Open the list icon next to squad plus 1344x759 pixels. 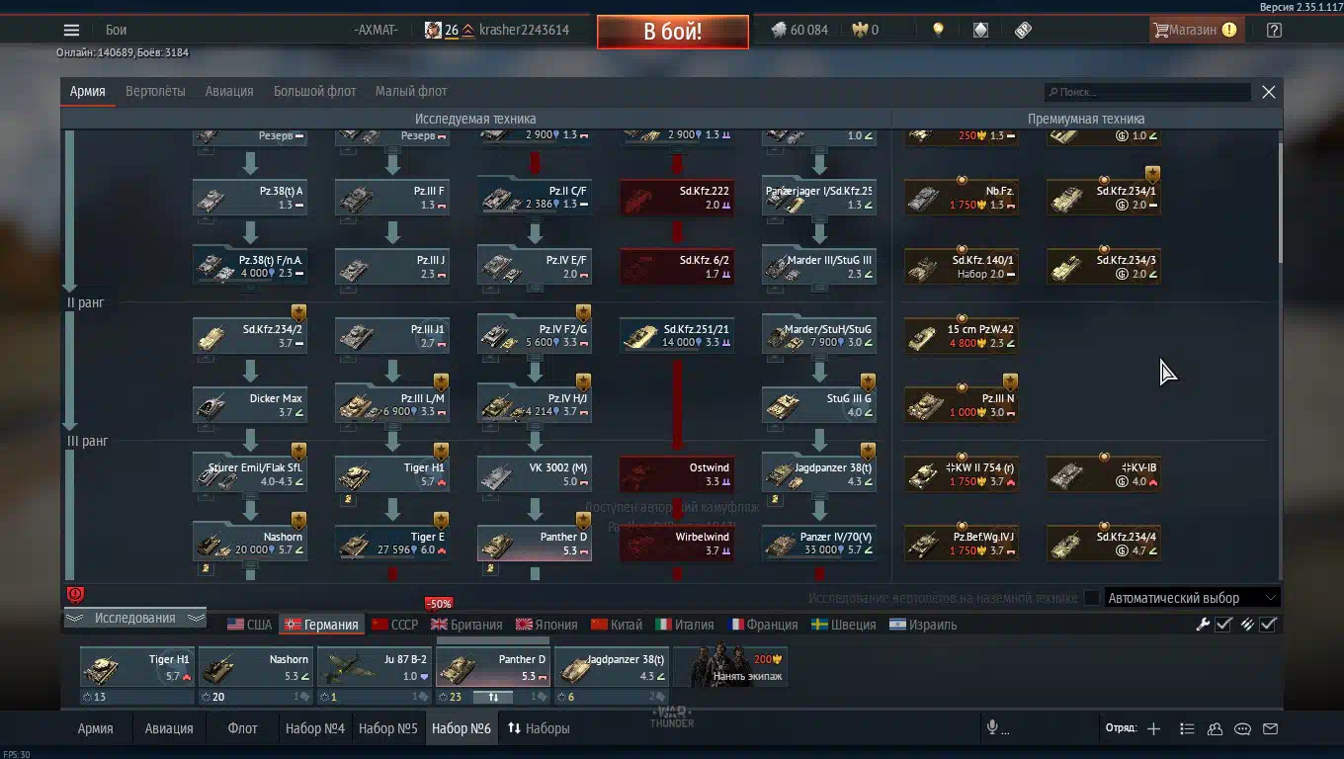pyautogui.click(x=1187, y=728)
